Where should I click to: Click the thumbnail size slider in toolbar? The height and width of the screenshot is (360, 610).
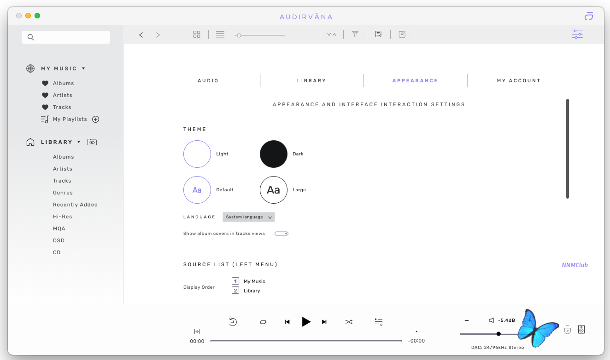point(260,35)
